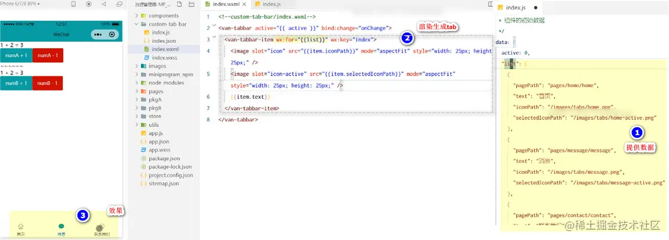Open sitemap.json in the file tree
669x240 pixels.
(x=164, y=184)
